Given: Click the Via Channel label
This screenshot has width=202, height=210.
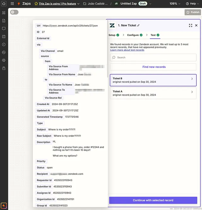Looking at the screenshot, I should point(48,51).
